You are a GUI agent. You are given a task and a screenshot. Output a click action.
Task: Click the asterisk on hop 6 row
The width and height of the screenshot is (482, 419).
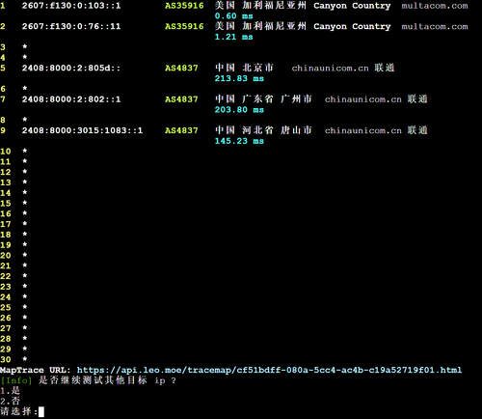click(25, 88)
